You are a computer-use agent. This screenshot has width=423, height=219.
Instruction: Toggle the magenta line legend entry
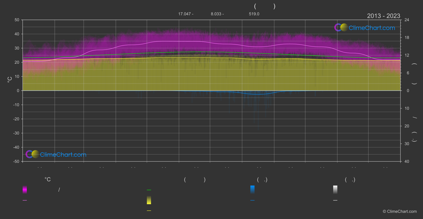click(25, 200)
